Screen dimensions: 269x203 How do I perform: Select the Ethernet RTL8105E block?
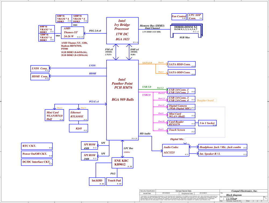tap(79, 115)
